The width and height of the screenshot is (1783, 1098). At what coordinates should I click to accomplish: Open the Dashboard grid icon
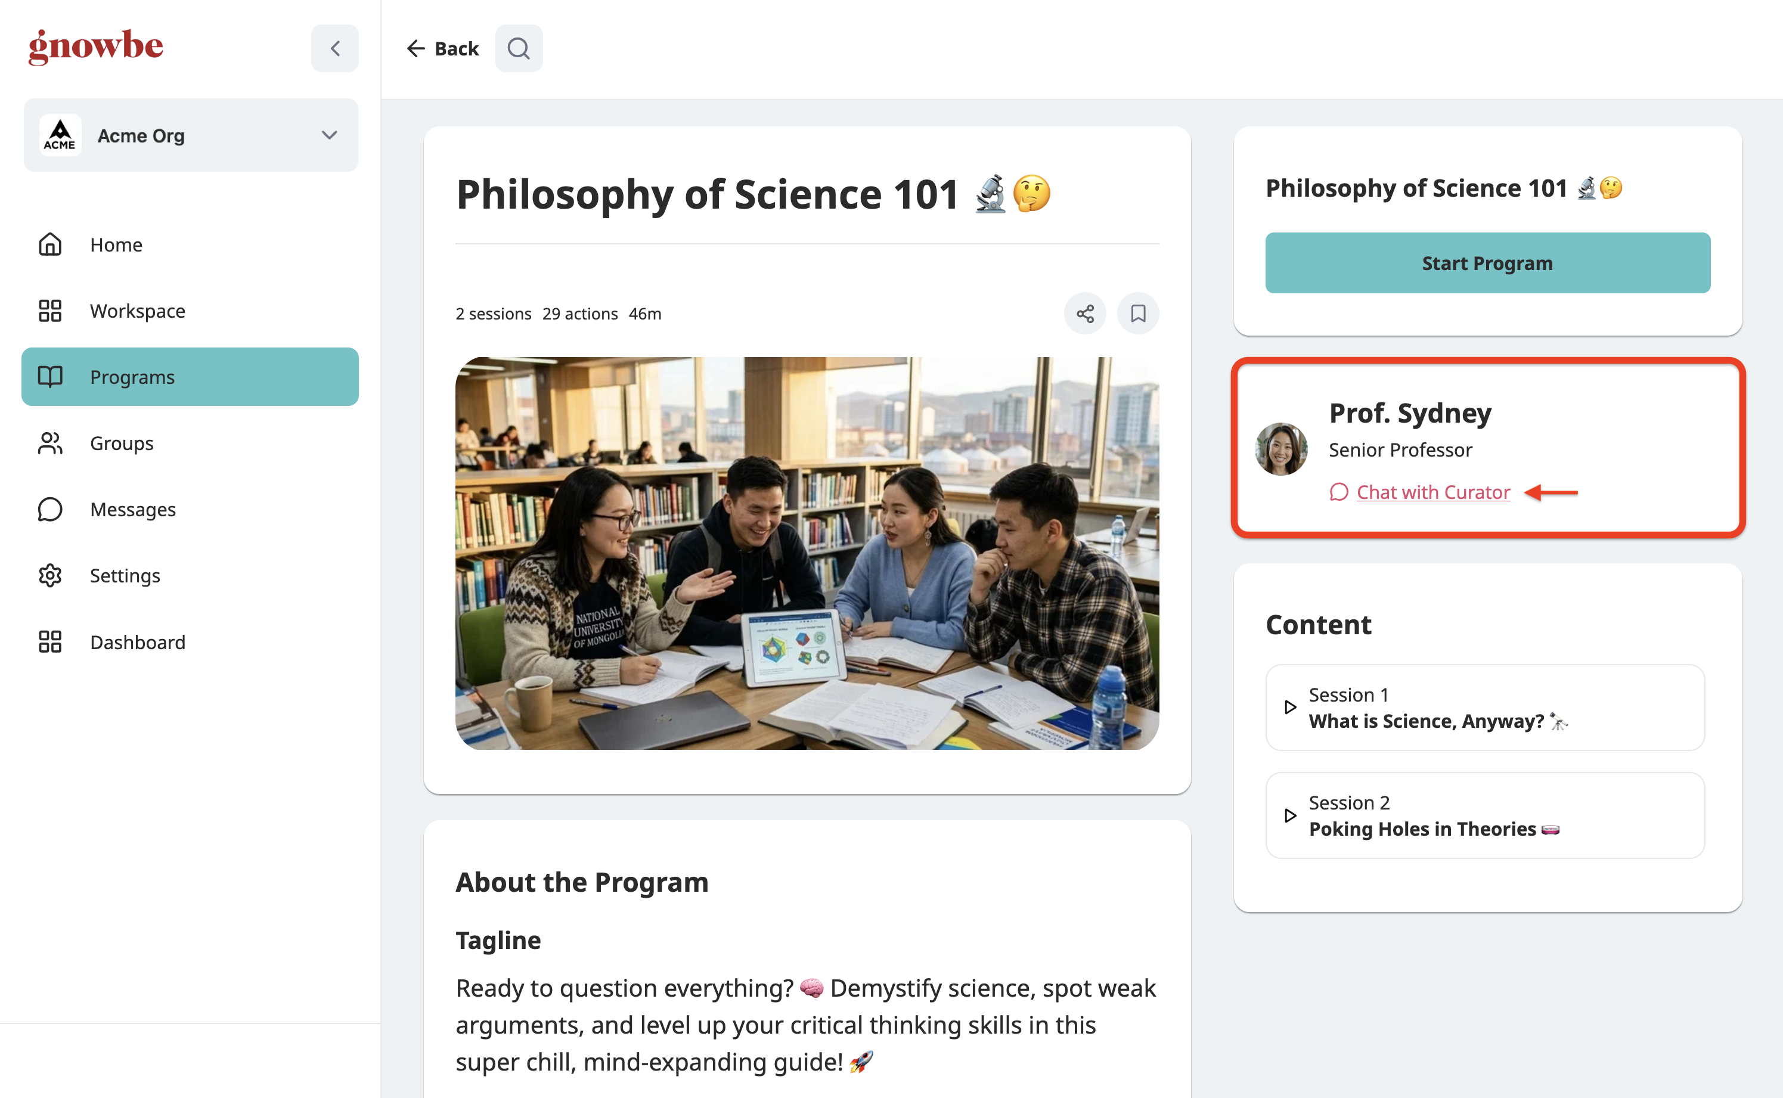[x=50, y=642]
